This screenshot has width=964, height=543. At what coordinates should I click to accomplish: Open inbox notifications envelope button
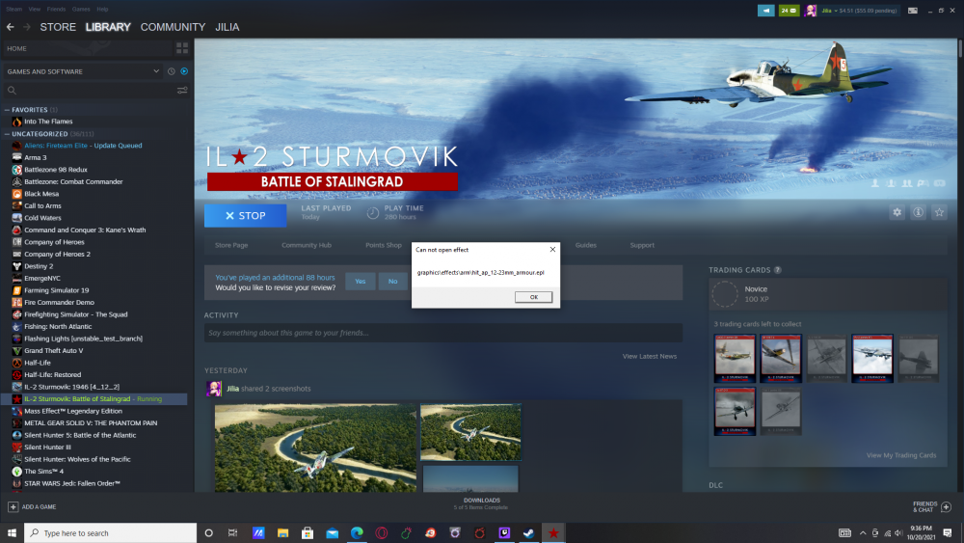(789, 11)
